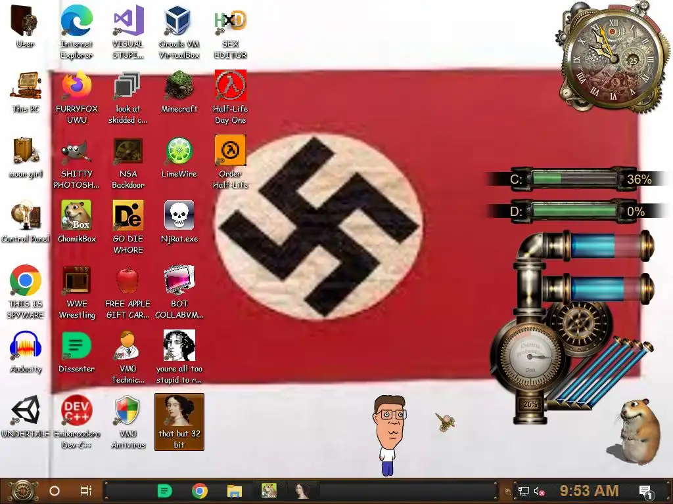
Task: Open the NSA Backdoor icon
Action: [x=128, y=163]
